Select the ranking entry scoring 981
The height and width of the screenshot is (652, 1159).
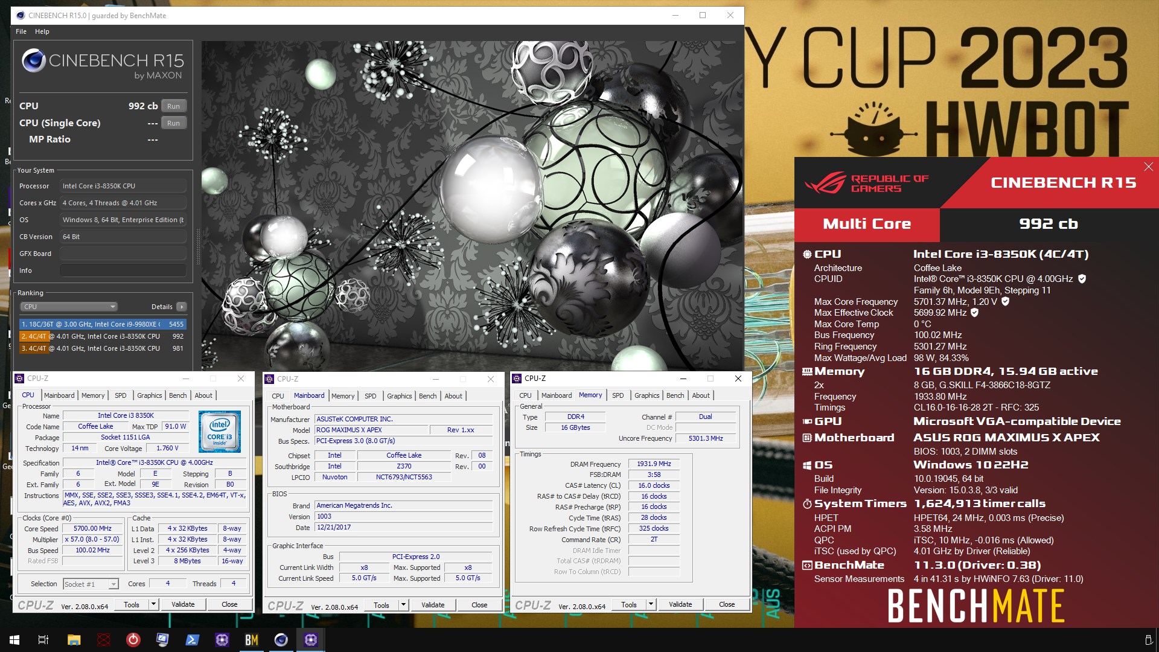(103, 348)
